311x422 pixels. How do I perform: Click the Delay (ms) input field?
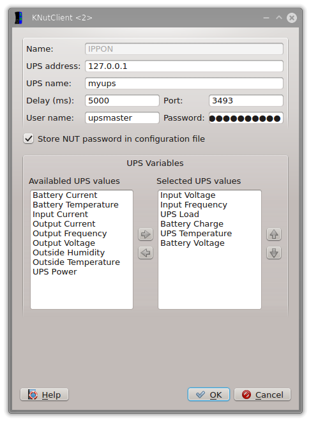(x=122, y=101)
